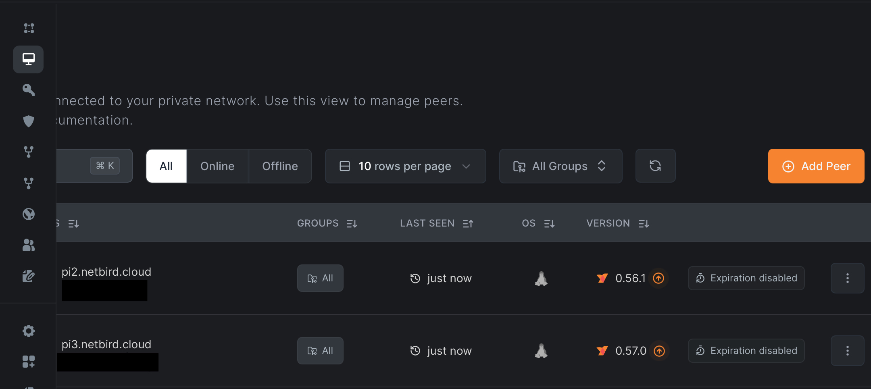Open the Peers page monitor icon
This screenshot has width=871, height=389.
click(28, 59)
